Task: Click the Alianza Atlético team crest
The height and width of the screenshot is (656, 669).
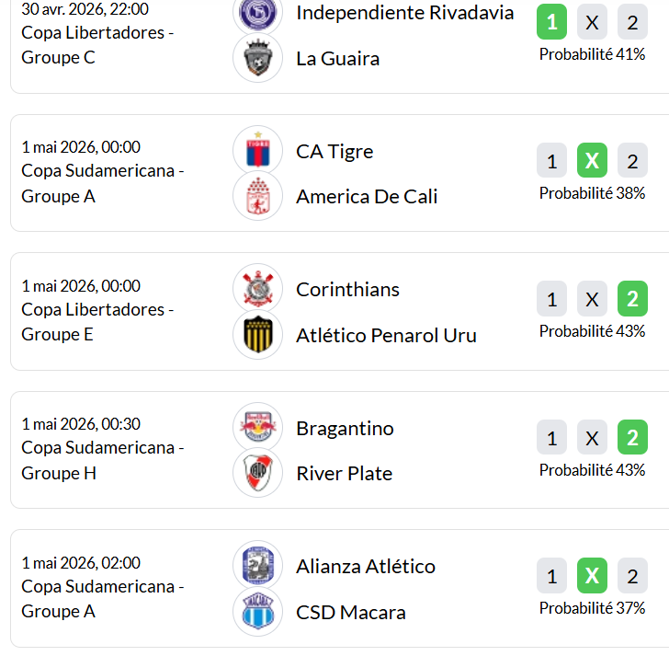Action: 258,566
